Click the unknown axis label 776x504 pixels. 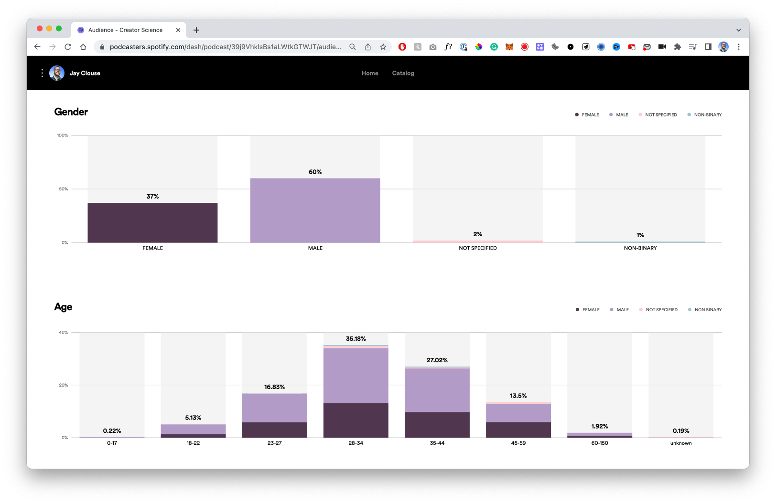pos(681,443)
